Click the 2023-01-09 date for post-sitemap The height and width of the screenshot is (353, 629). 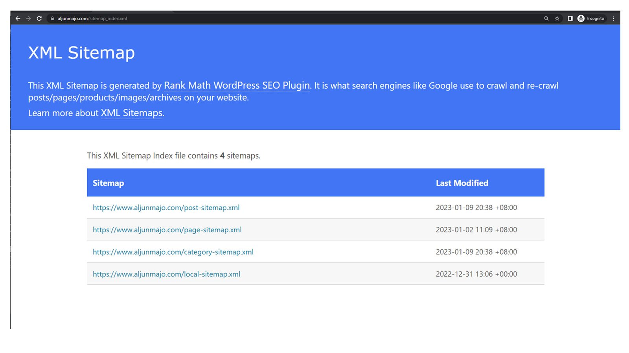pos(476,207)
